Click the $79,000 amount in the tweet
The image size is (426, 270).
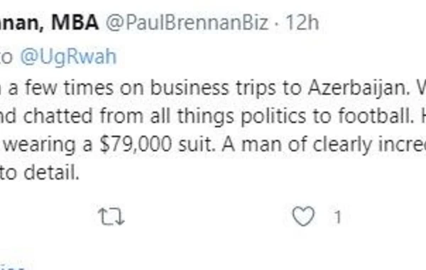click(136, 144)
